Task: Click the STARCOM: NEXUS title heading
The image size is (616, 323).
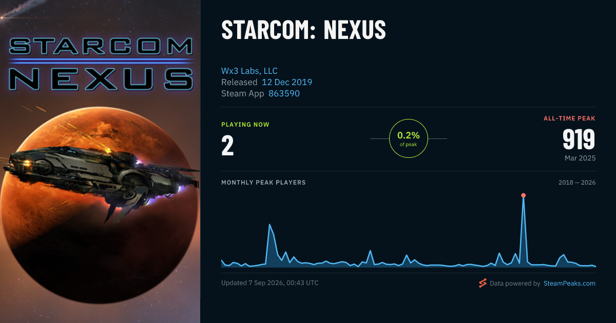Action: click(x=303, y=30)
